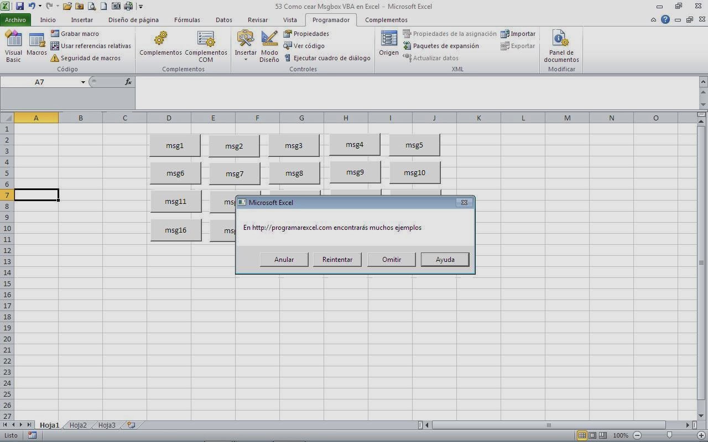
Task: Open the Fórmulas tab
Action: (187, 20)
